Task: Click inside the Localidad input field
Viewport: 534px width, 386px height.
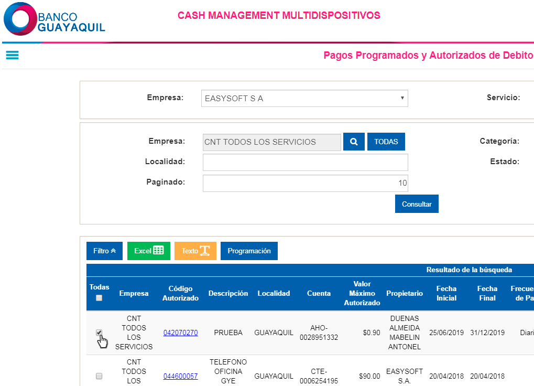Action: tap(304, 162)
